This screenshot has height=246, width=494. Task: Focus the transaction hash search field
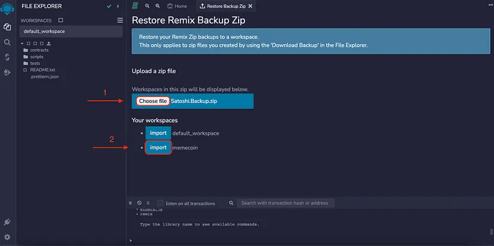tap(285, 203)
